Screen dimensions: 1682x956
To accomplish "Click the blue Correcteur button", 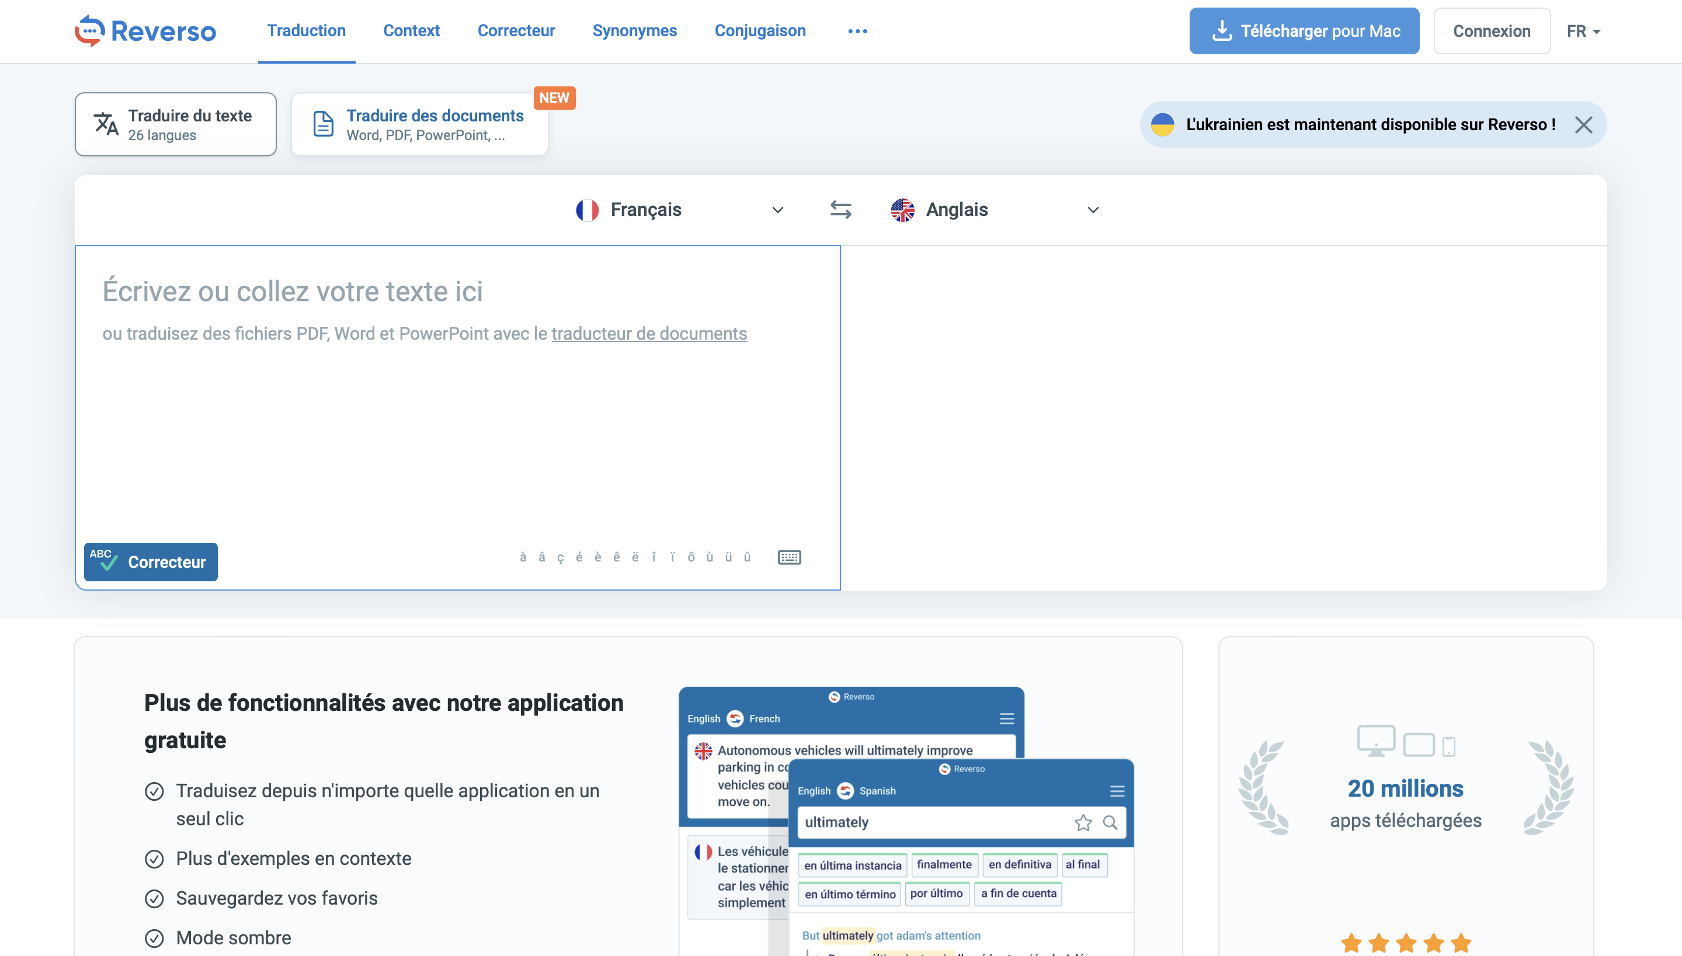I will pyautogui.click(x=151, y=562).
